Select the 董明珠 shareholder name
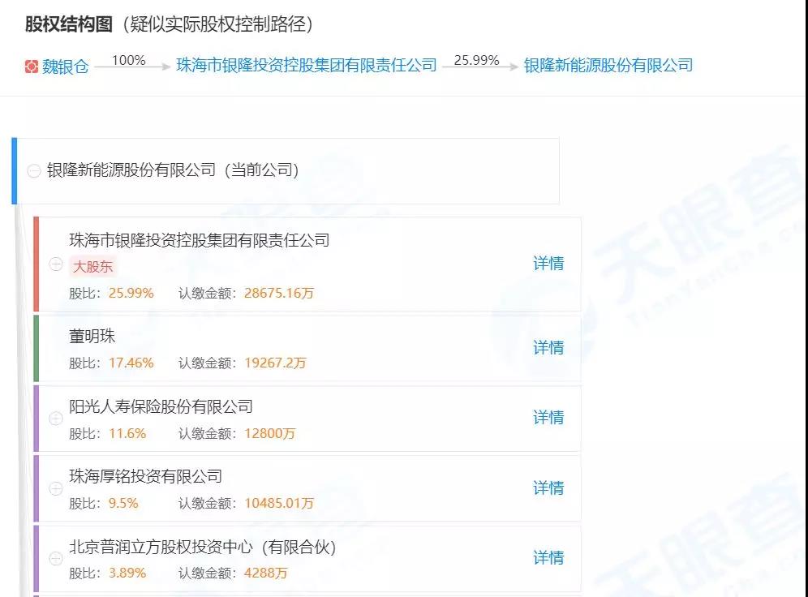Viewport: 808px width, 597px height. [x=92, y=337]
